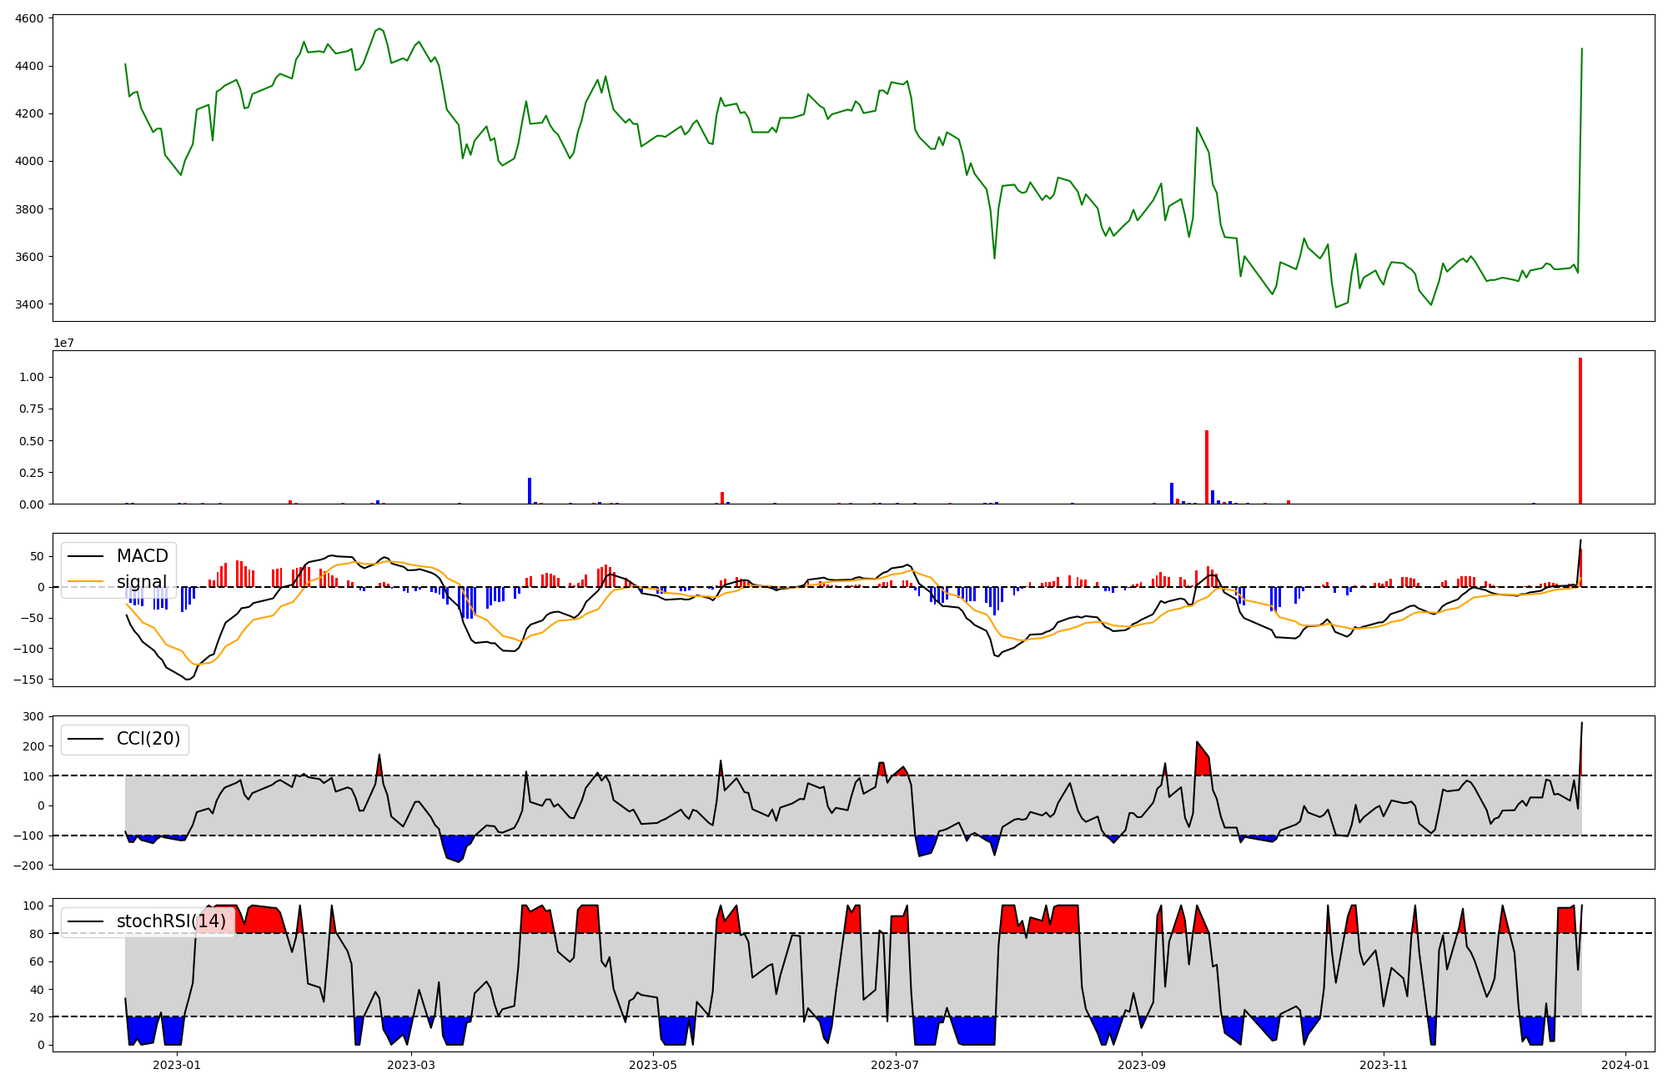The image size is (1668, 1084).
Task: Click the 1e7 volume scale label
Action: click(x=64, y=343)
